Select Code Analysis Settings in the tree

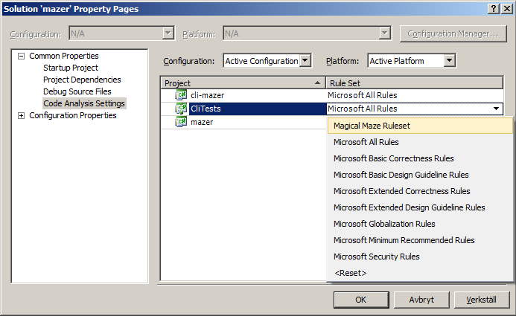[x=84, y=103]
